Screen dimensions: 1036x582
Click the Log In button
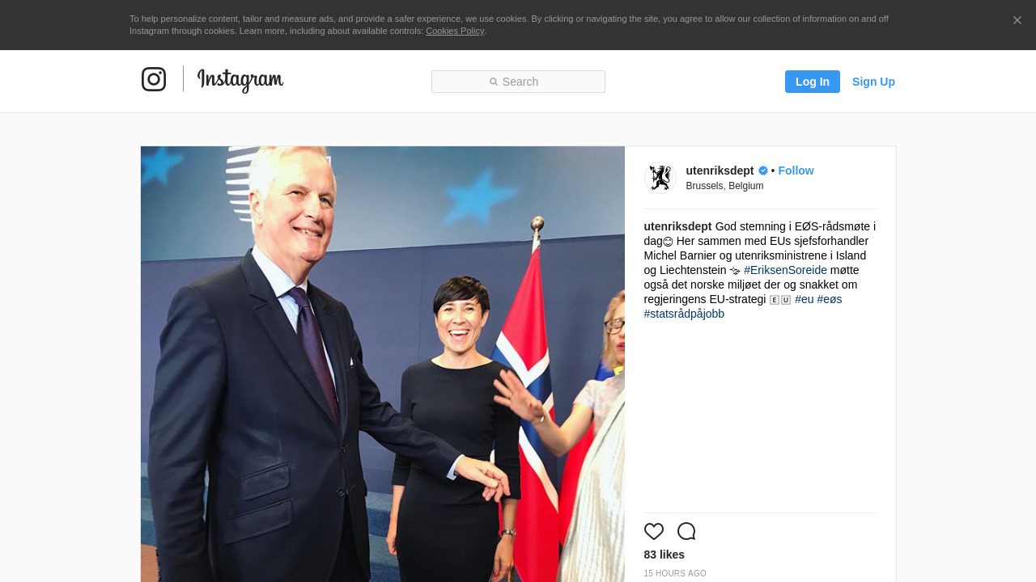tap(813, 82)
